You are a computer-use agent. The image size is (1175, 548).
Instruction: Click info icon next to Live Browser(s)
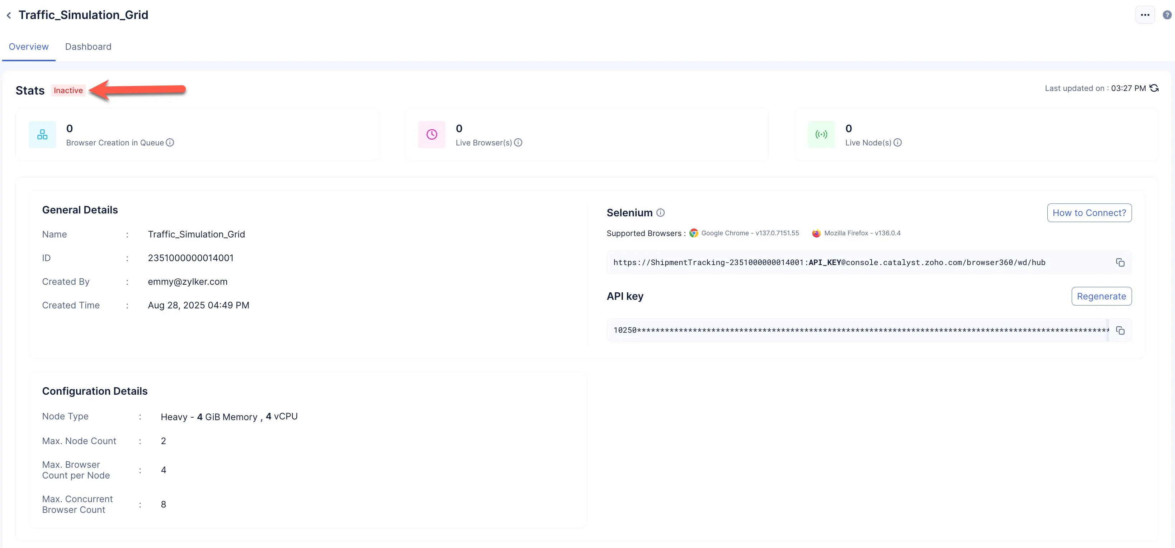[518, 143]
